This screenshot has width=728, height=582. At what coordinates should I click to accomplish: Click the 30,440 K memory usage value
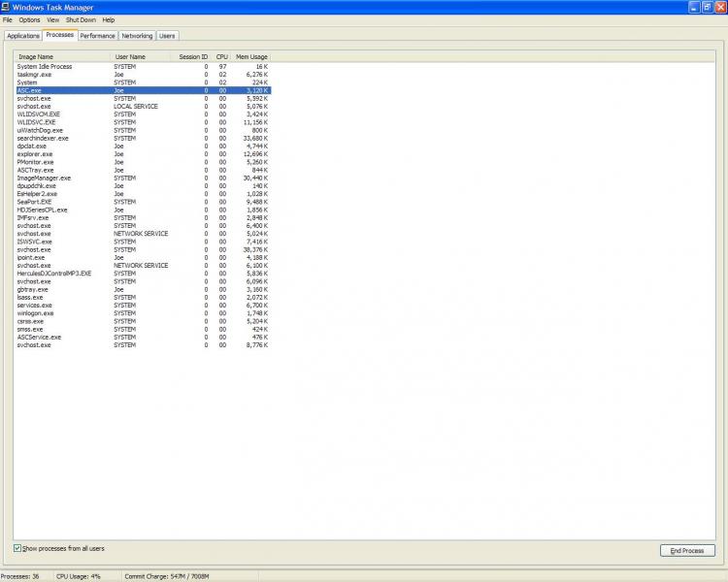click(x=255, y=178)
